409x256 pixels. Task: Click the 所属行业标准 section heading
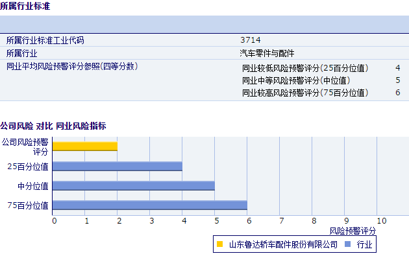(x=25, y=6)
